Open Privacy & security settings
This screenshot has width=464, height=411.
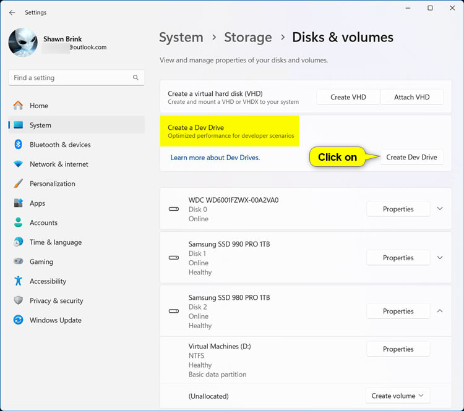point(76,301)
